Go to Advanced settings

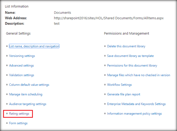pos(21,65)
